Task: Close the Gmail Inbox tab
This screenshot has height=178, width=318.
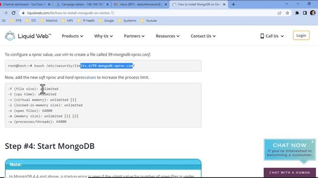Action: click(165, 4)
